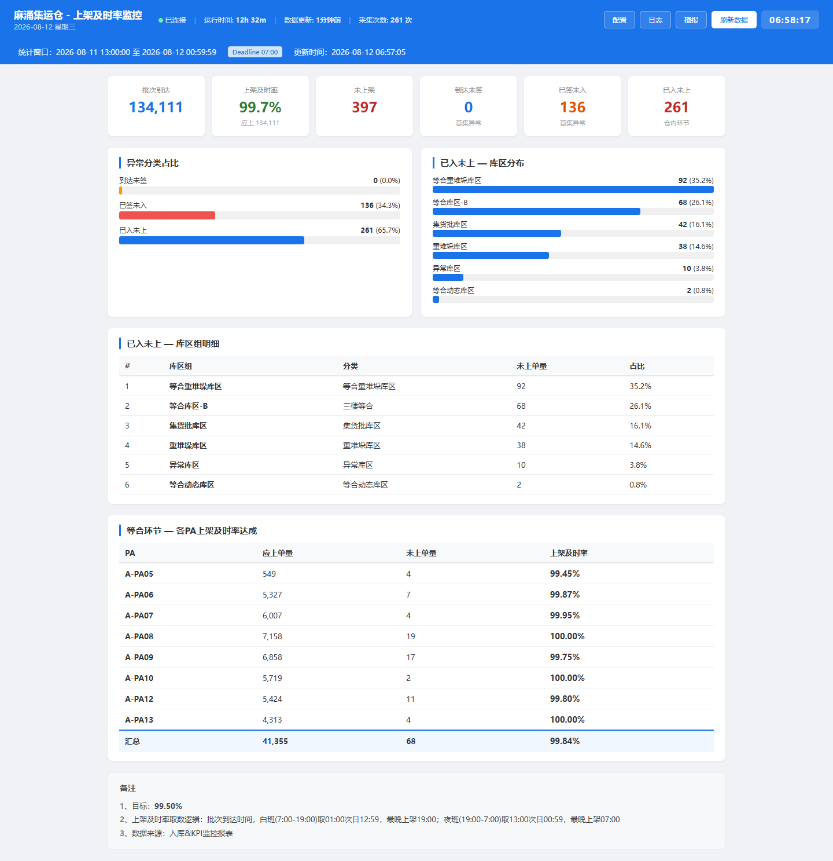Viewport: 833px width, 861px height.
Task: Select the 批次到达 134,111 card
Action: [x=156, y=106]
